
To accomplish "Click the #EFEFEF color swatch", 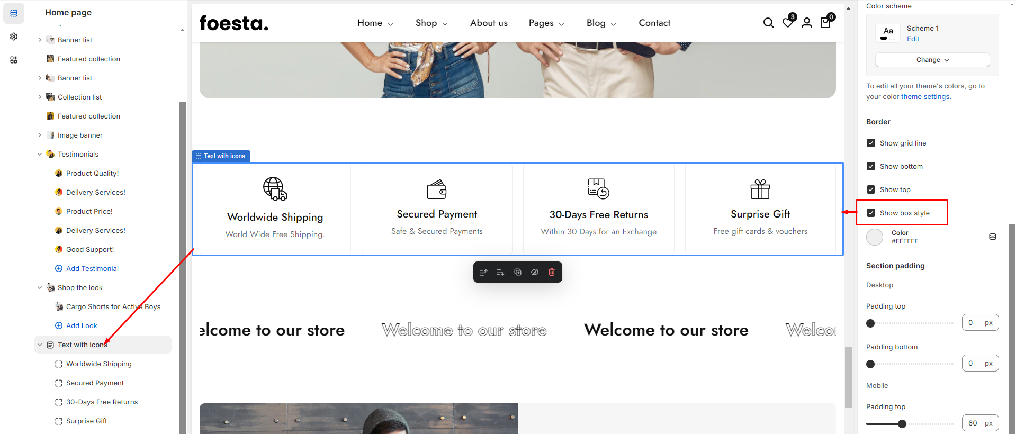I will [x=875, y=237].
